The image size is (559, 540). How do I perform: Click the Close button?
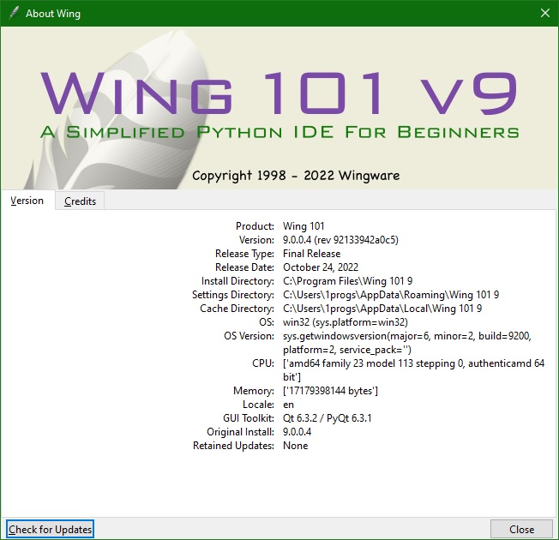click(x=521, y=530)
